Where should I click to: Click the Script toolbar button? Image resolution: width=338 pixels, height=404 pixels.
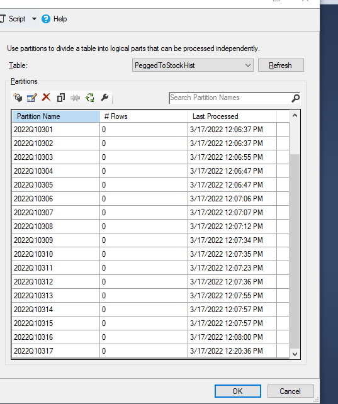[x=13, y=19]
